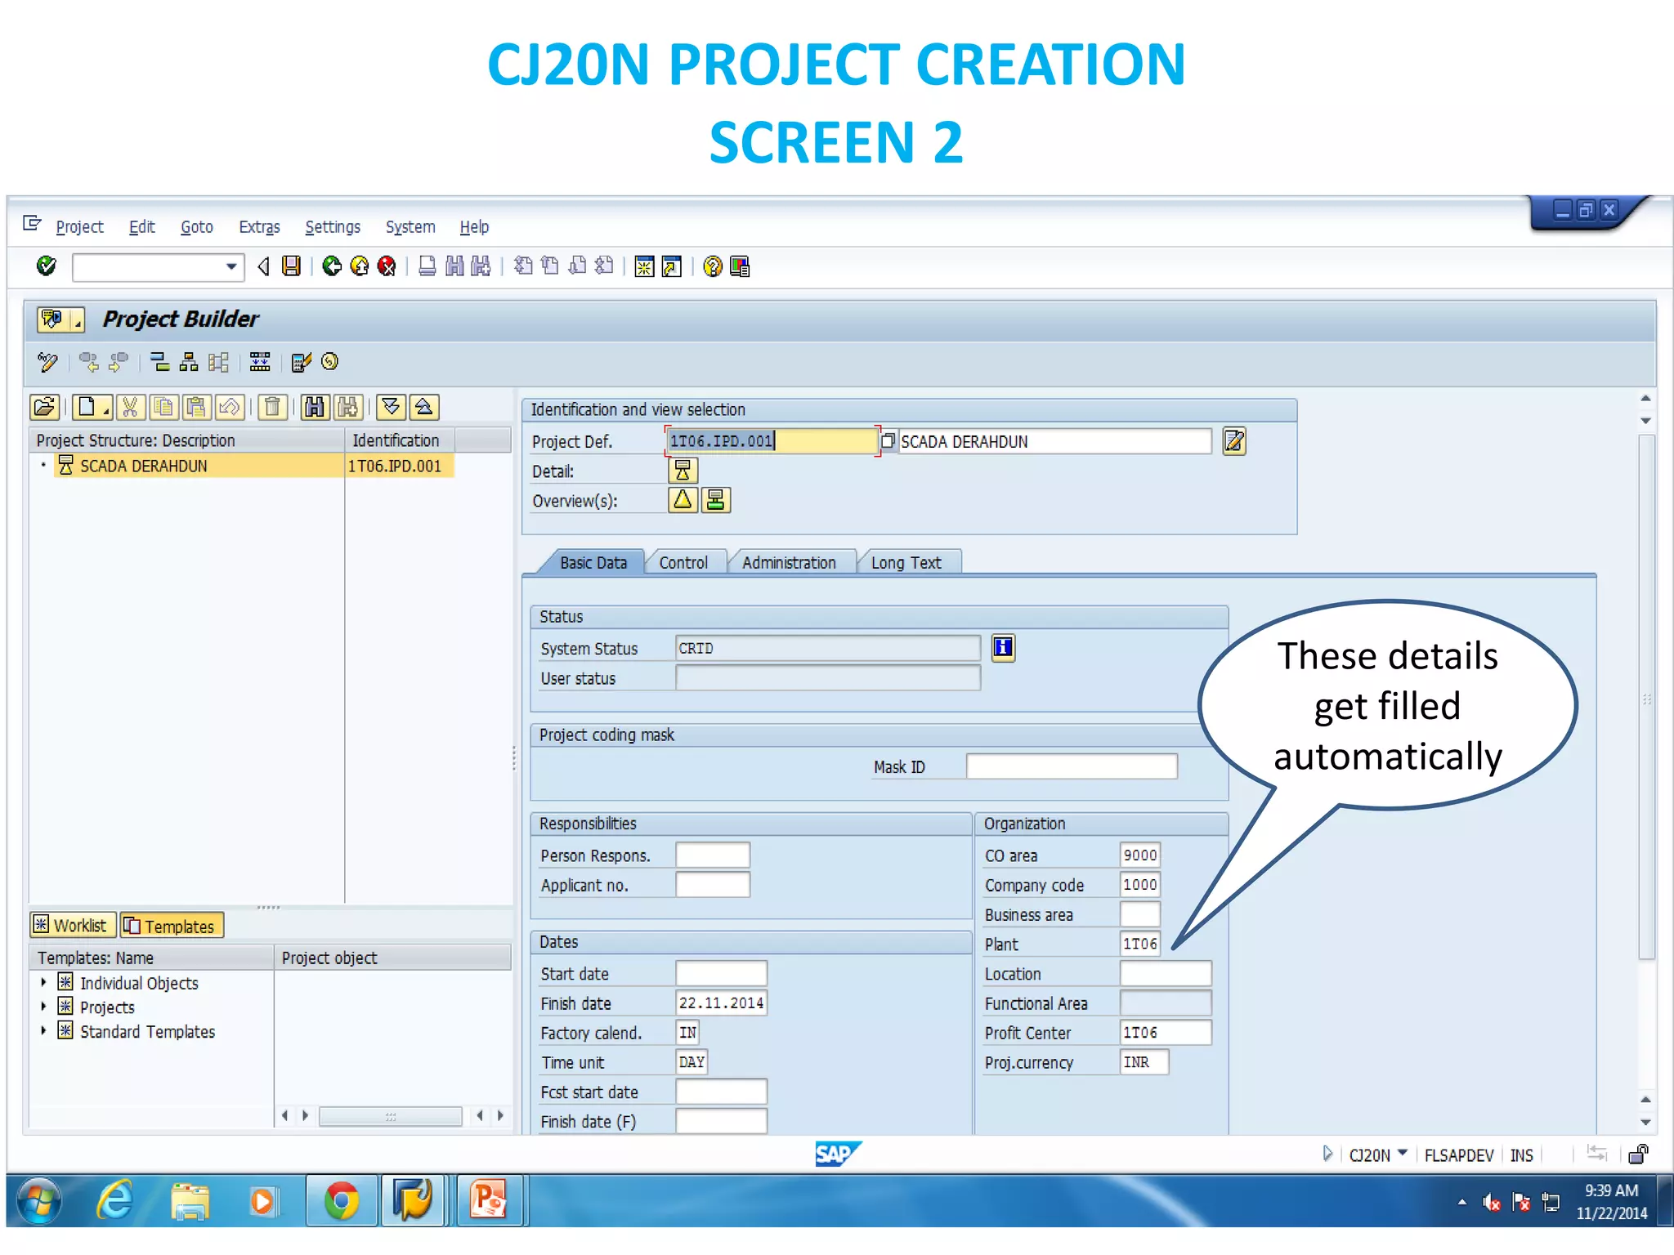Click the Worklist button
The height and width of the screenshot is (1255, 1674).
(73, 925)
